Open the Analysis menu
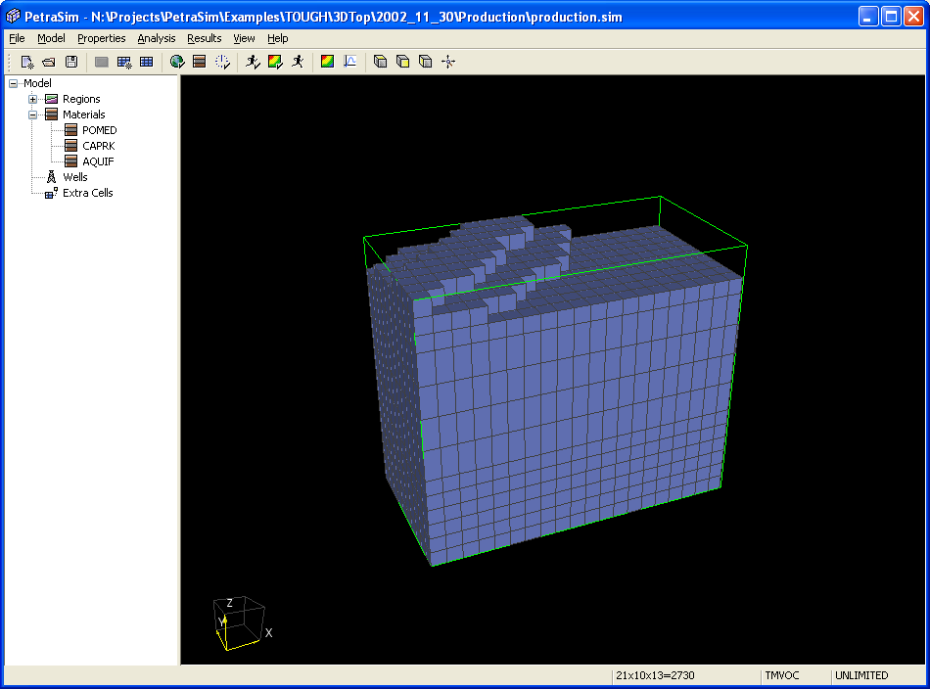 coord(156,38)
